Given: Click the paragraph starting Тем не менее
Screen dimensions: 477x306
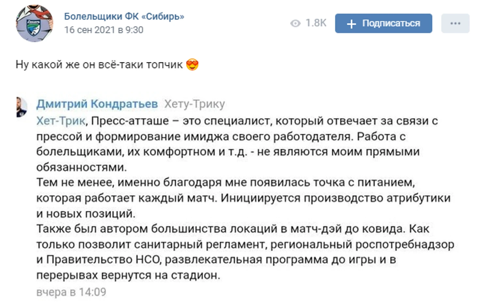Looking at the screenshot, I should (x=243, y=198).
